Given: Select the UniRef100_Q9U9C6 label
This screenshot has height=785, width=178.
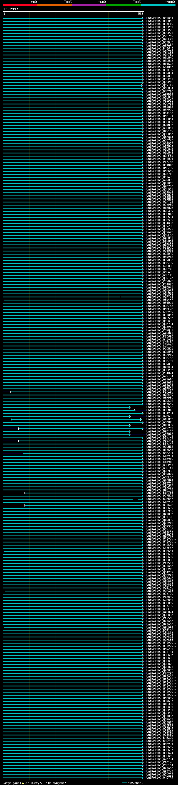Looking at the screenshot, I should point(160,471).
